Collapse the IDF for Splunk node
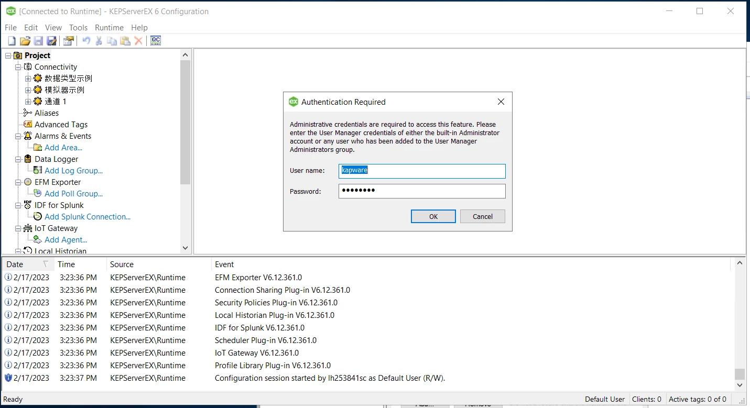This screenshot has width=750, height=408. click(18, 205)
